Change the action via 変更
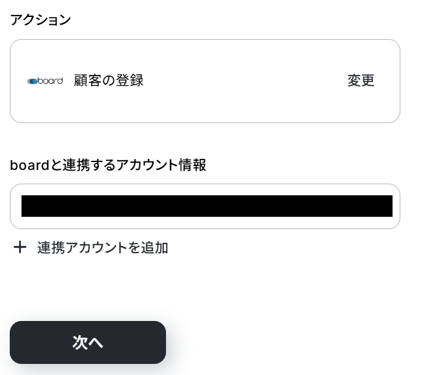This screenshot has height=375, width=429. point(361,81)
